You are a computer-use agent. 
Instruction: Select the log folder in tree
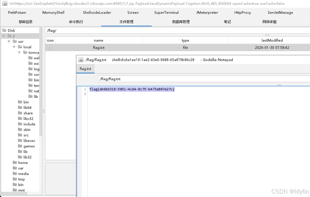(34, 69)
